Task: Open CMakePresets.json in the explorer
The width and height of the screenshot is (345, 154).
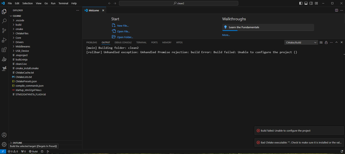Action: click(45, 81)
